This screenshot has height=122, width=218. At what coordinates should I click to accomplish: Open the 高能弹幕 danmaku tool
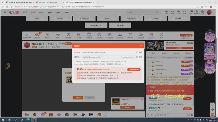pos(120,36)
